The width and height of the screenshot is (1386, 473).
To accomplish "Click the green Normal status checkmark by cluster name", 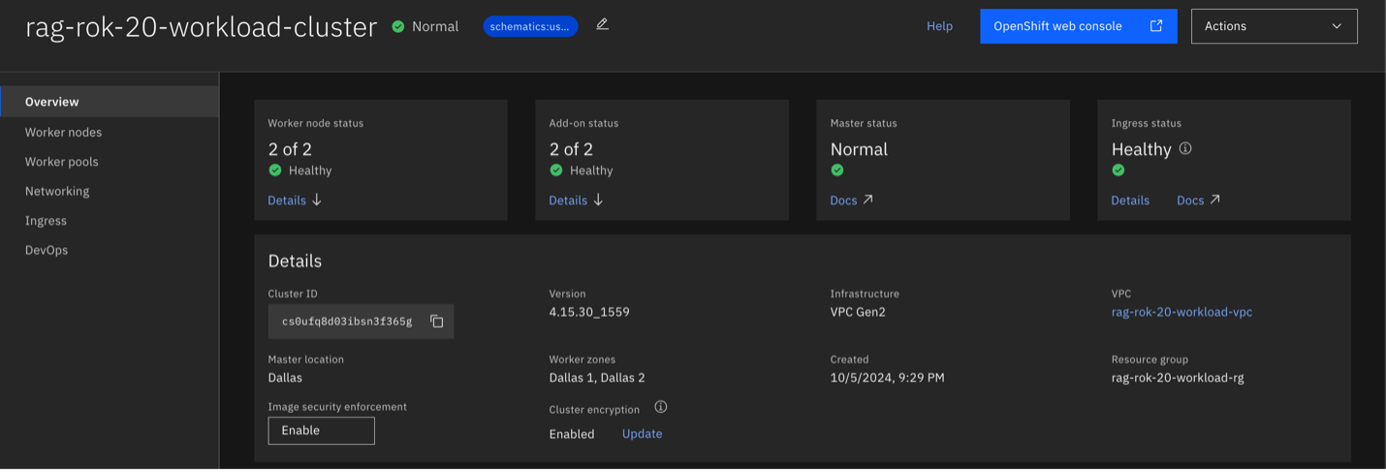I will 398,26.
